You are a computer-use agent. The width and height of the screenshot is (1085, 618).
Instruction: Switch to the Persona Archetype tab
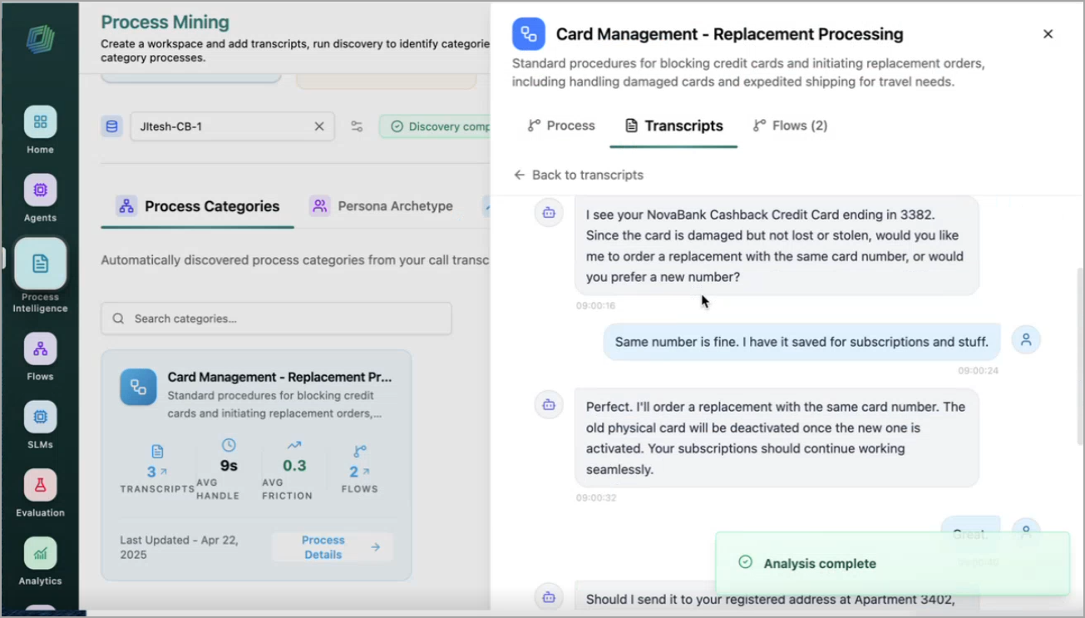point(382,206)
